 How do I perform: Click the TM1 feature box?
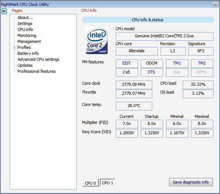tap(177, 63)
